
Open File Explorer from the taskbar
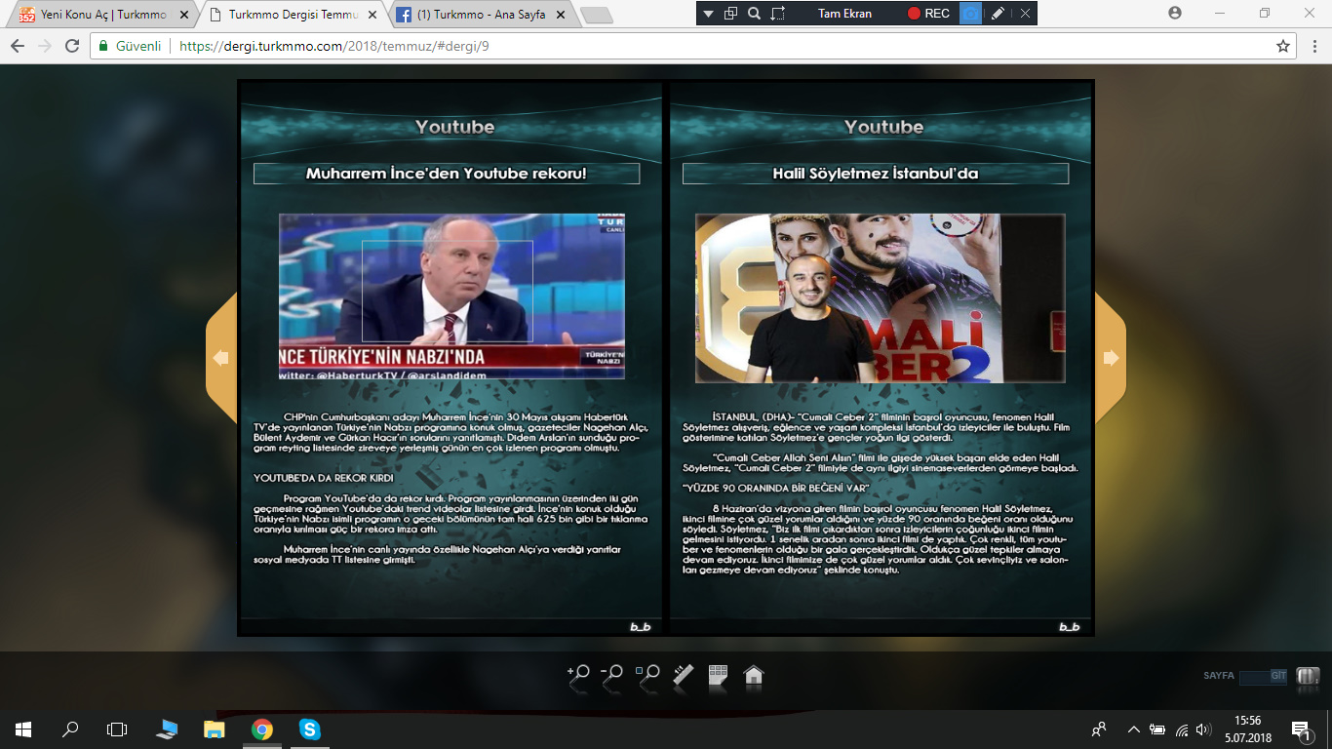pyautogui.click(x=215, y=729)
